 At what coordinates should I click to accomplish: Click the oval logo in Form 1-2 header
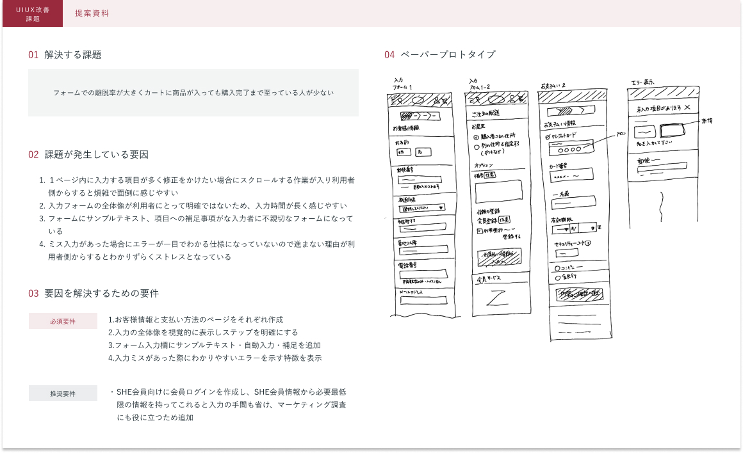(496, 99)
